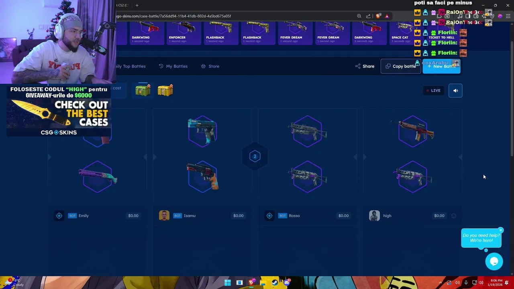
Task: Open Discord from the taskbar
Action: 286,283
